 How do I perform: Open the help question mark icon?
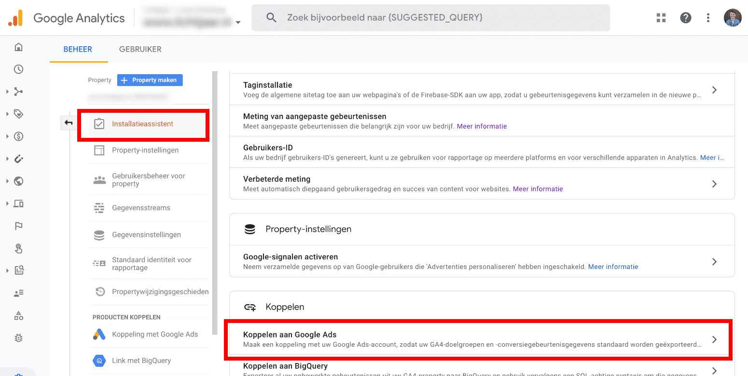point(685,18)
